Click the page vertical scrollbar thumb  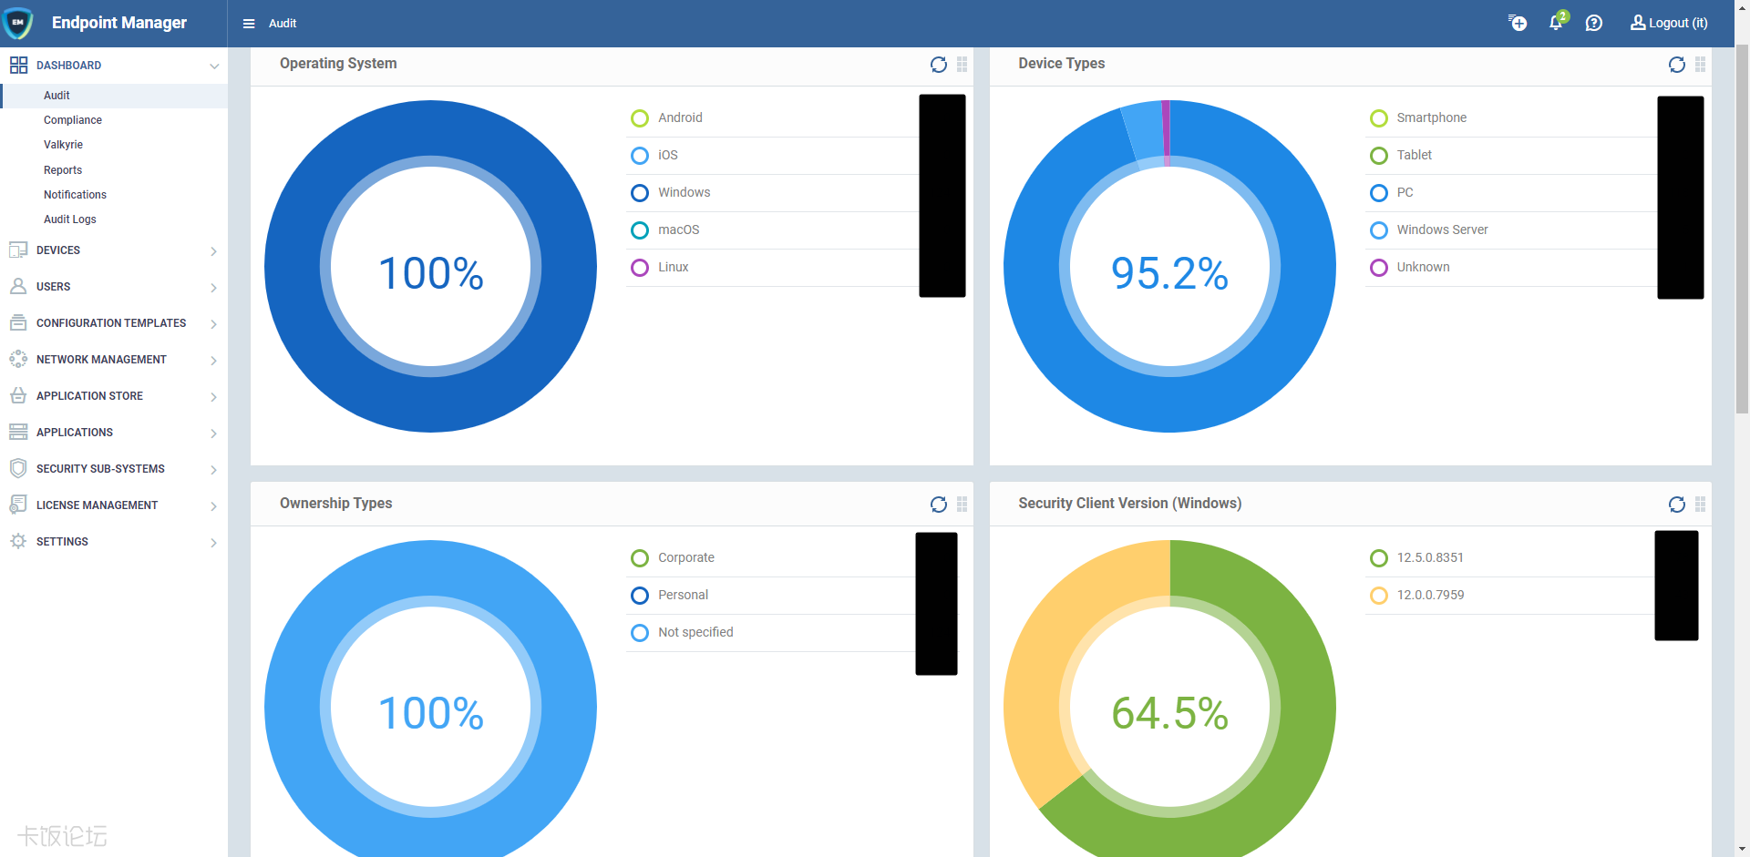point(1742,228)
